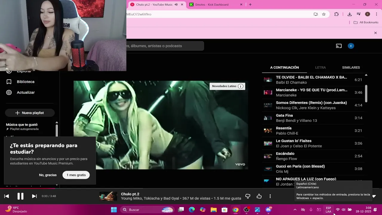Viewport: 382px width, 215px height.
Task: Click the YouTube Music search field
Action: tap(165, 46)
